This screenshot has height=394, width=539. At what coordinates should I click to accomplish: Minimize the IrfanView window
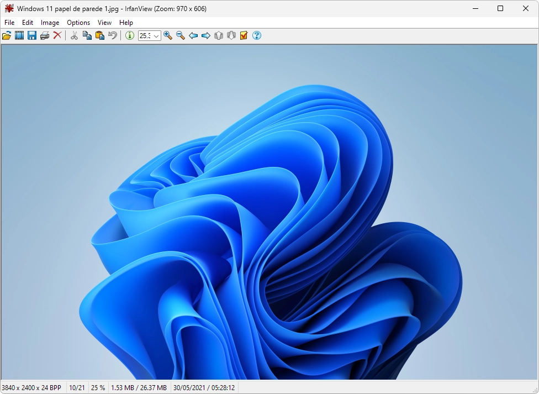coord(475,9)
